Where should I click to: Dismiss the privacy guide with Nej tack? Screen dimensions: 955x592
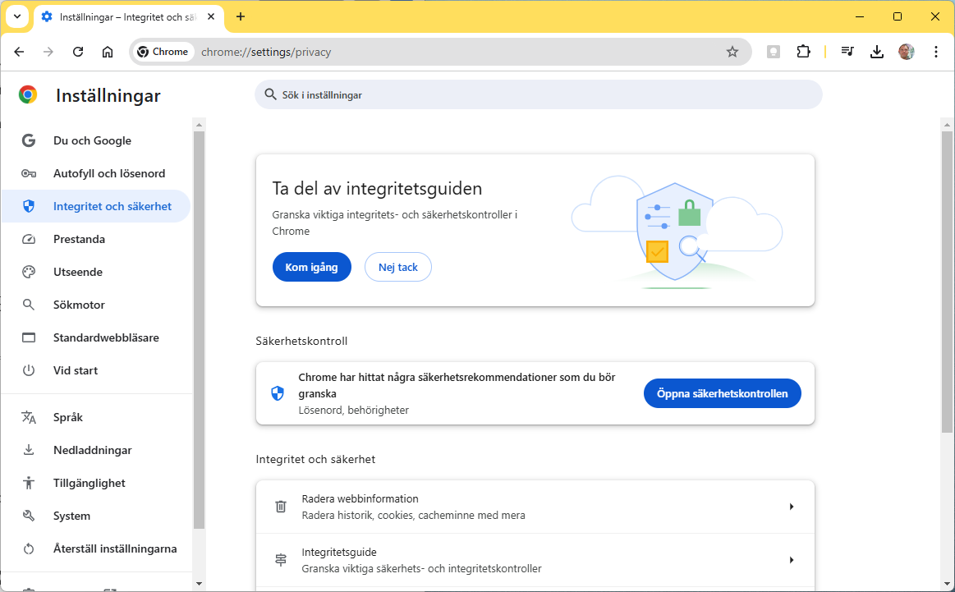pyautogui.click(x=397, y=267)
